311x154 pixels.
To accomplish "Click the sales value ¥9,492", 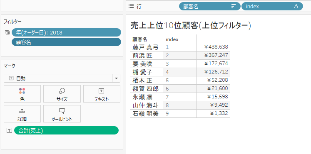I will coord(219,105).
